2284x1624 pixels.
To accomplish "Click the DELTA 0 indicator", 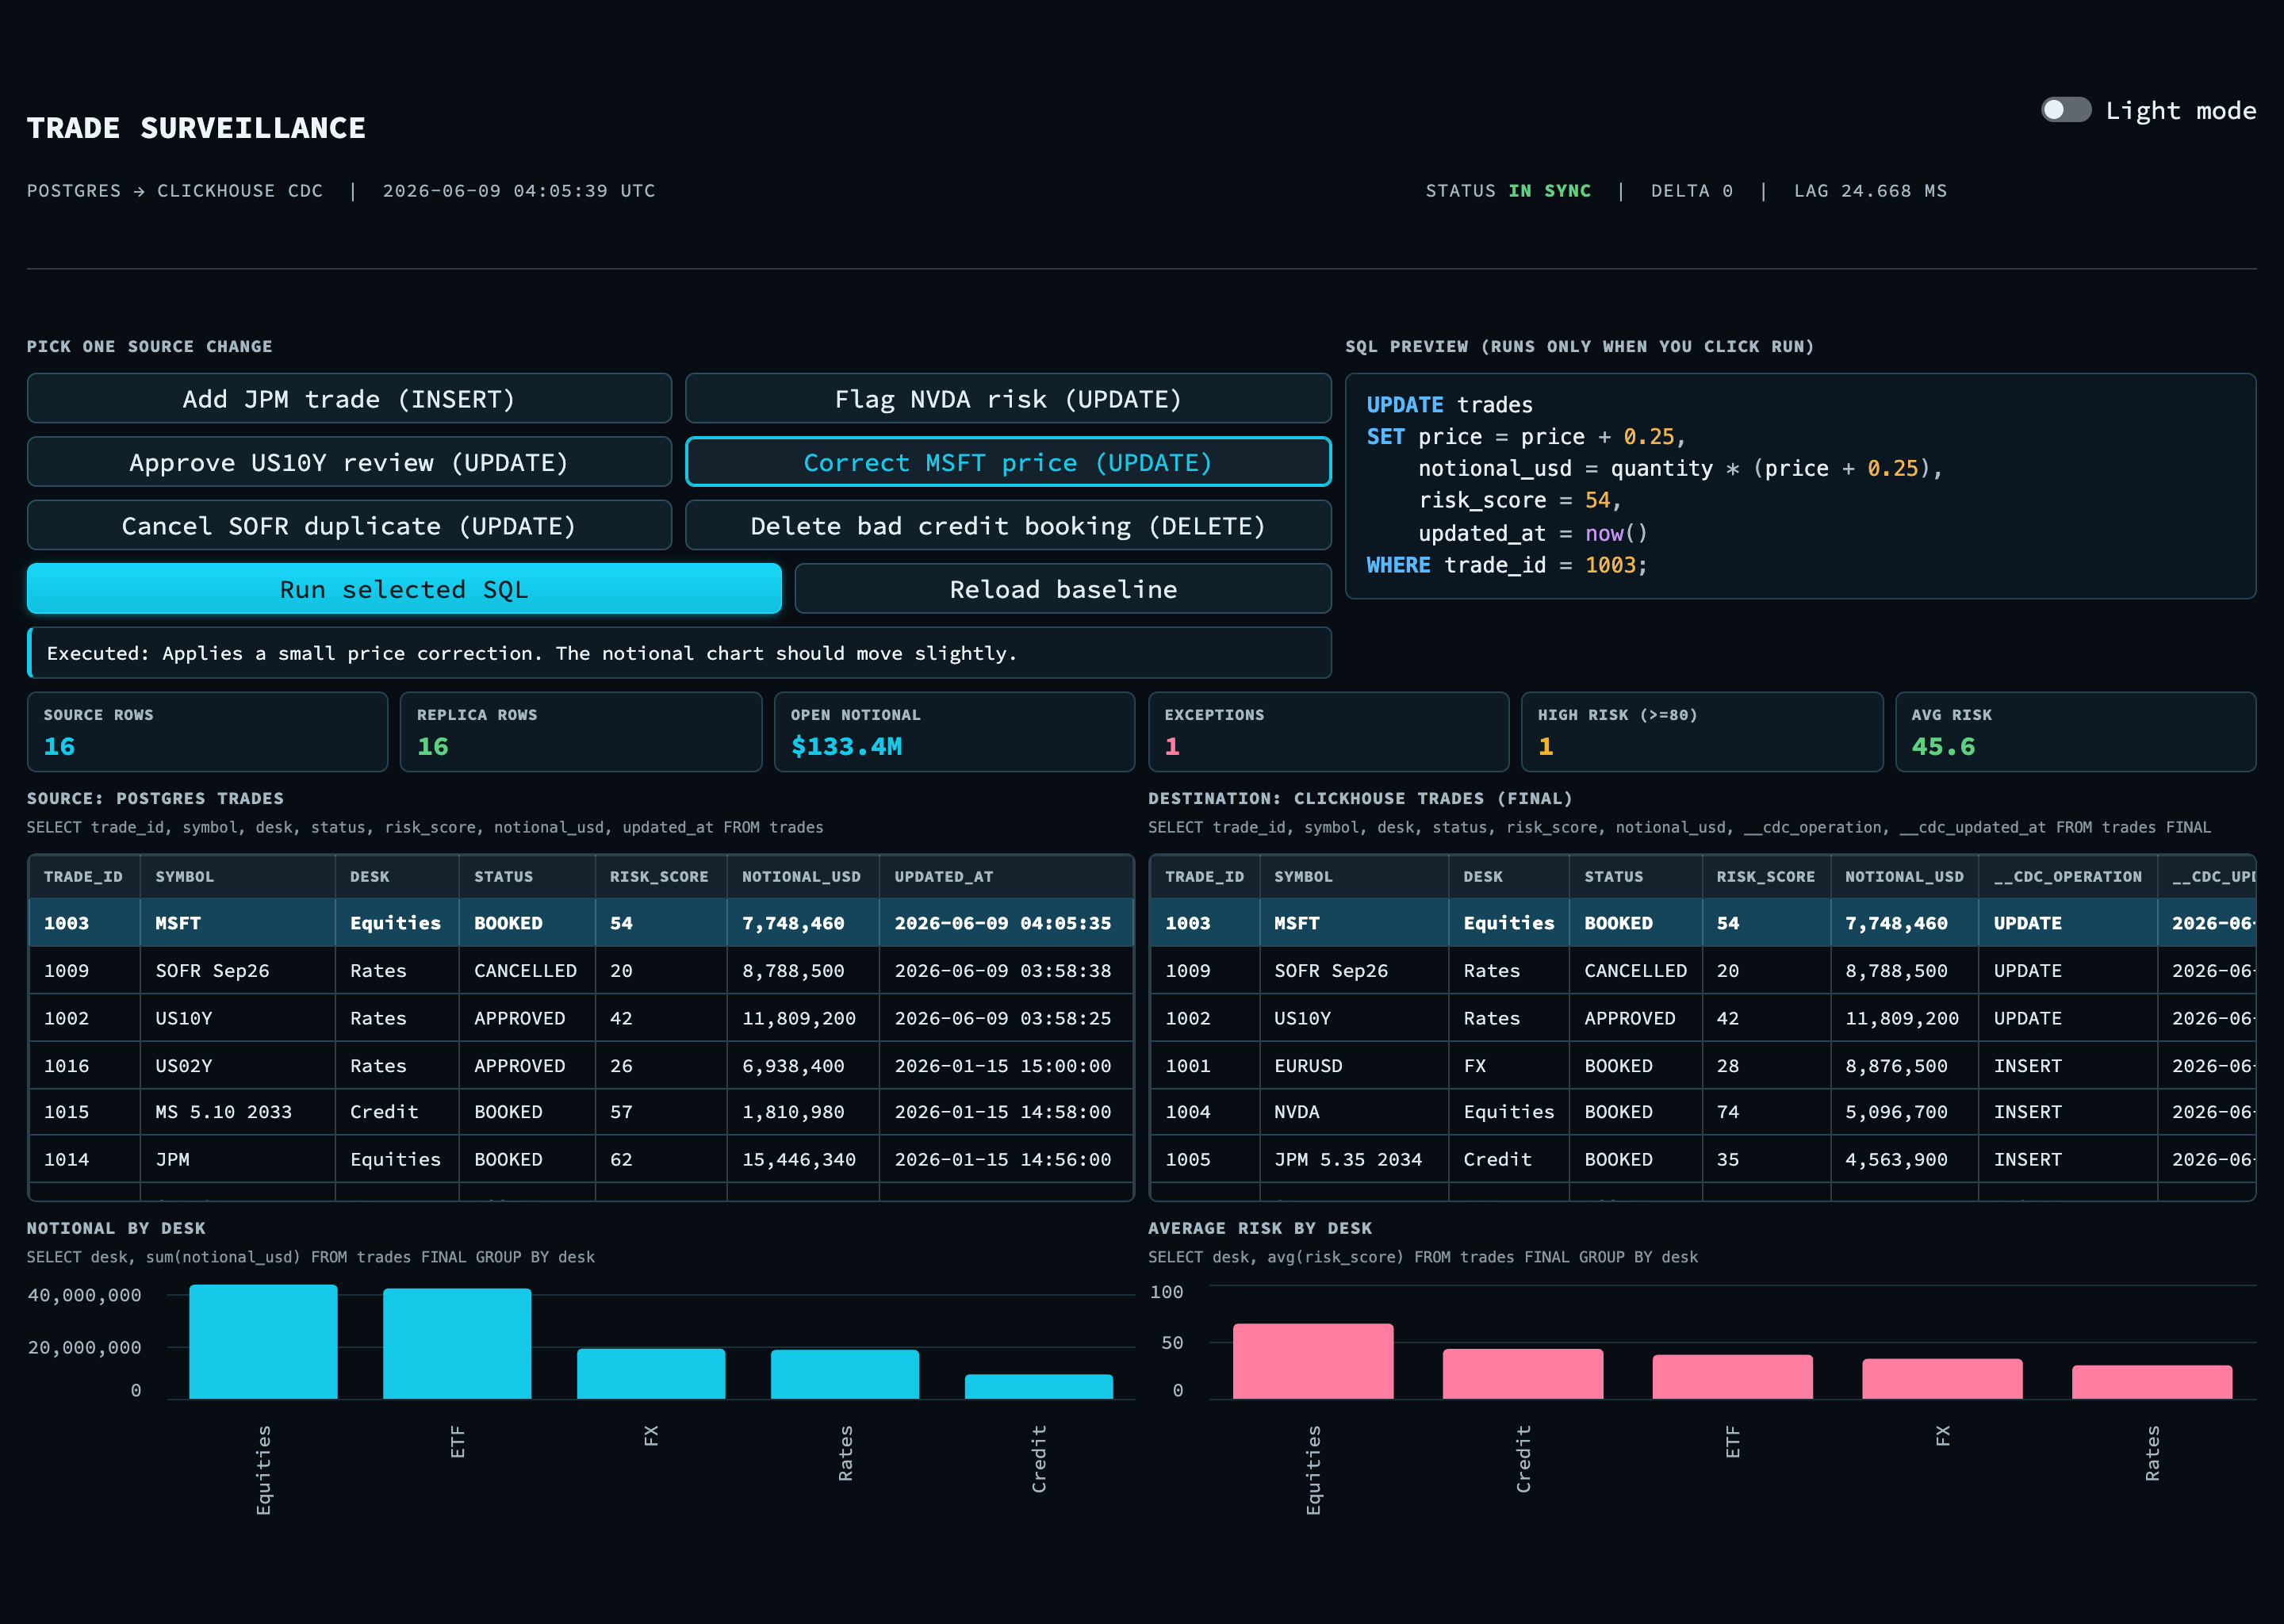I will click(x=1692, y=191).
